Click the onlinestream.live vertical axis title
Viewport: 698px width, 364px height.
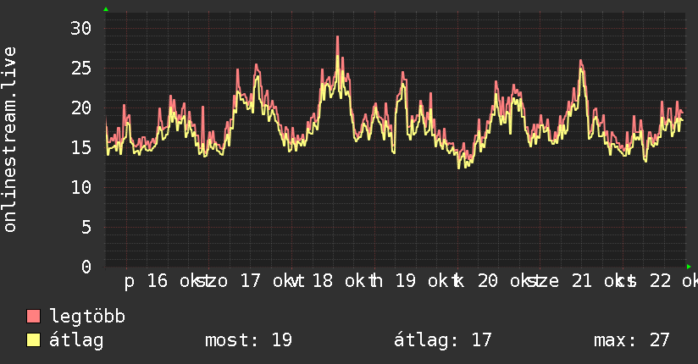click(x=9, y=140)
